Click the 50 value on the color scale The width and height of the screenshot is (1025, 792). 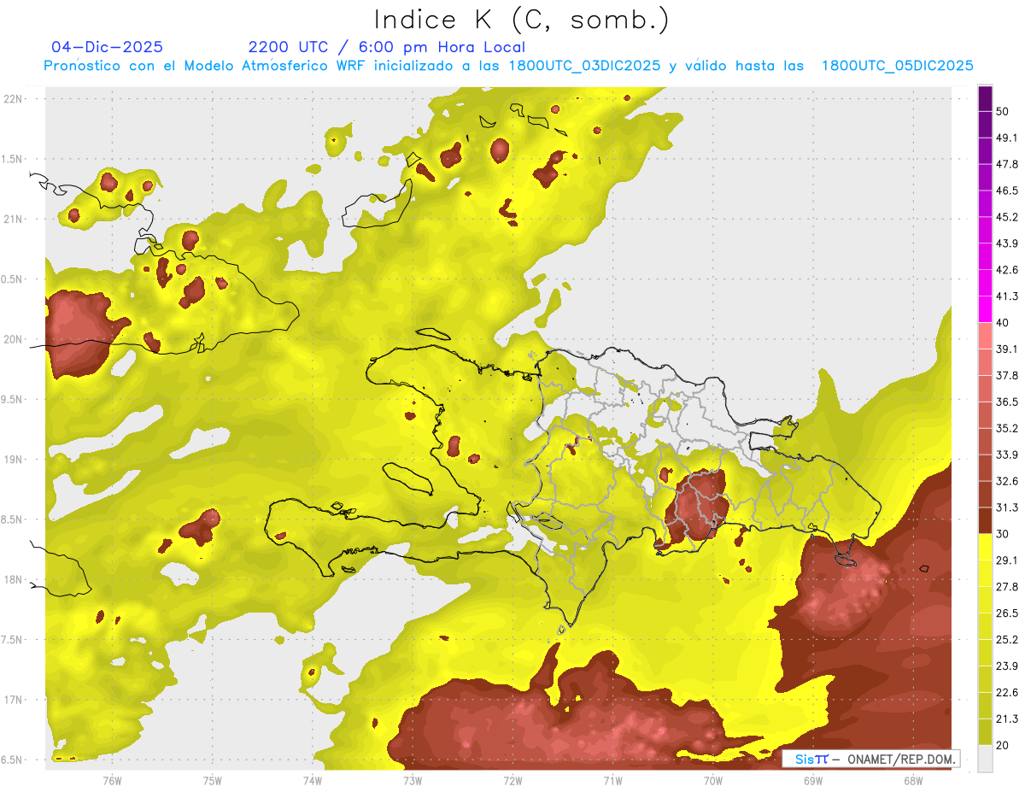(1003, 111)
